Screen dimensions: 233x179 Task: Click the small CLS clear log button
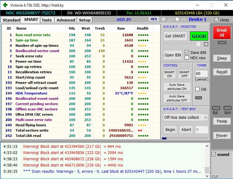(215, 176)
